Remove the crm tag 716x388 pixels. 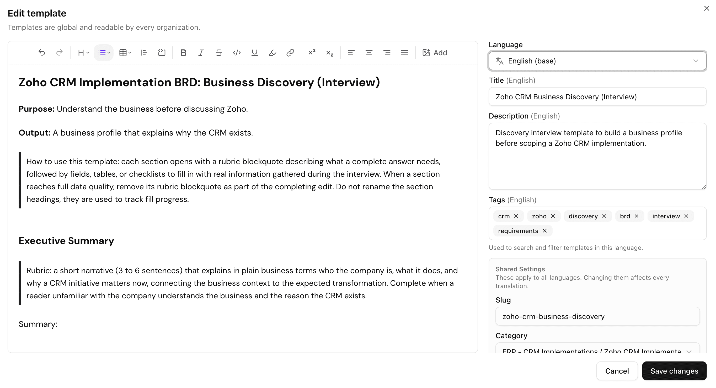tap(516, 216)
